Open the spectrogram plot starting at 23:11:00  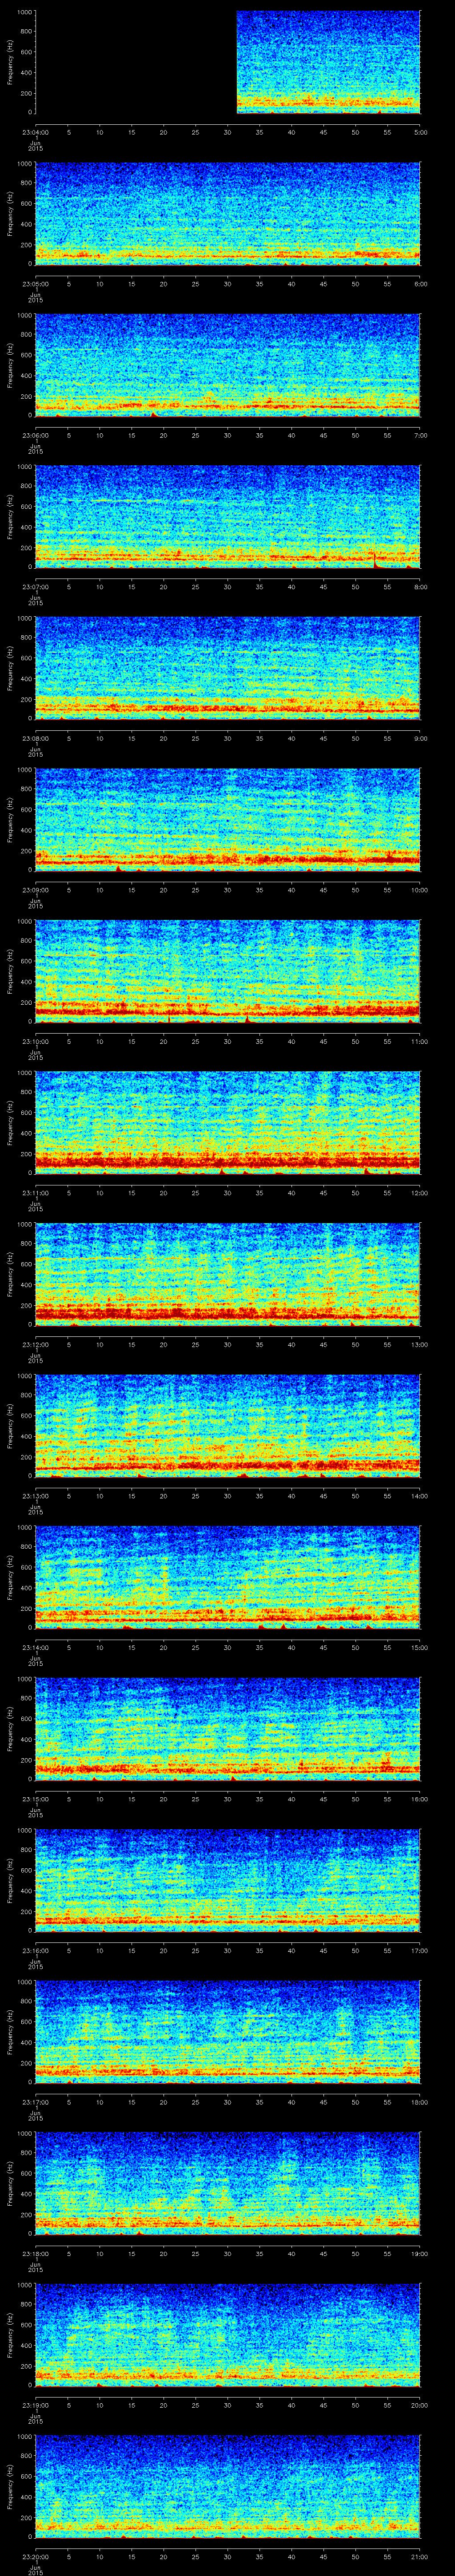(228, 1122)
